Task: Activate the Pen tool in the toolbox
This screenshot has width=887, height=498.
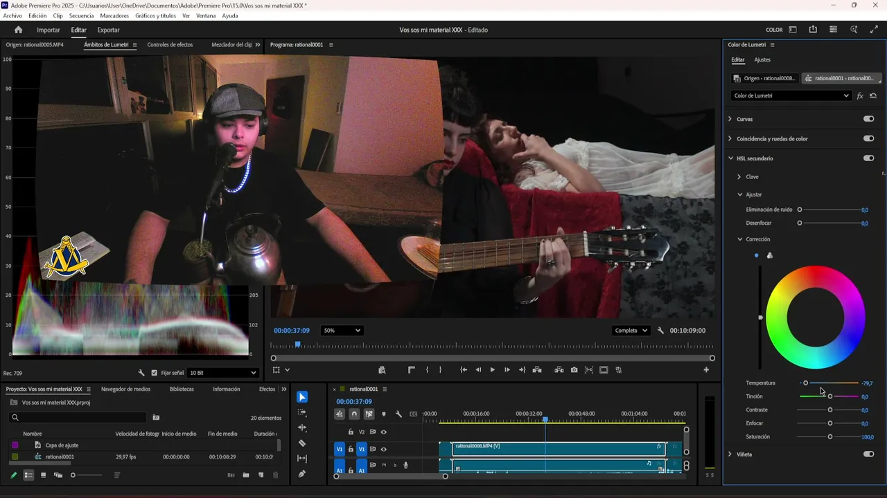Action: click(302, 474)
